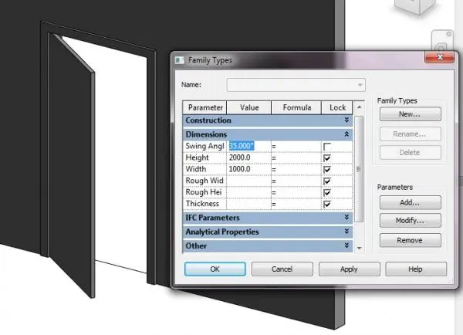
Task: Click the scrollbar down arrow in parameter list
Action: click(x=359, y=248)
